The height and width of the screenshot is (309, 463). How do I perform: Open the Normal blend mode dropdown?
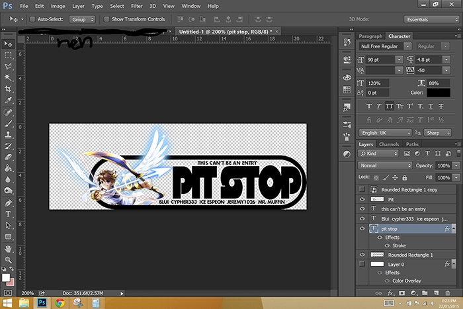pos(385,165)
